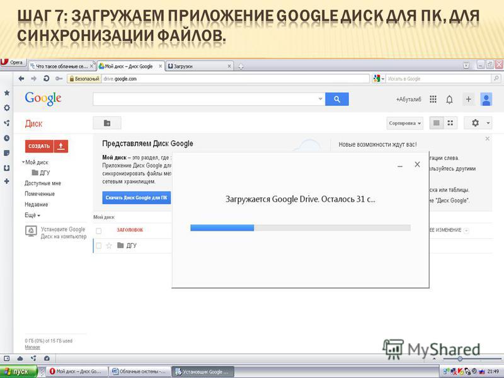Dismiss the intro banner with its X
This screenshot has width=504, height=378.
coord(487,139)
